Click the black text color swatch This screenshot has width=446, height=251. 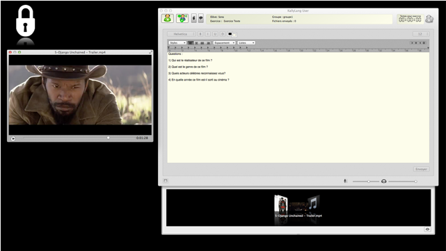point(230,34)
